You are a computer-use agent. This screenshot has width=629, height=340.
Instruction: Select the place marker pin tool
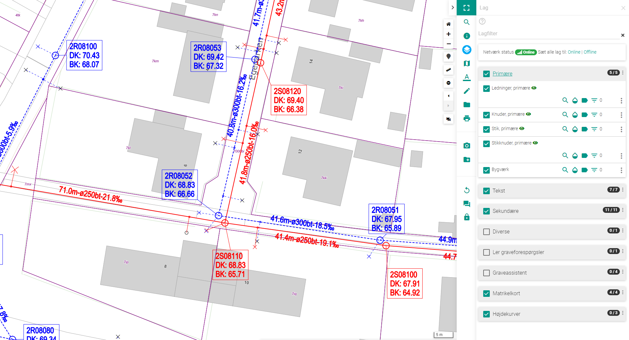[448, 57]
